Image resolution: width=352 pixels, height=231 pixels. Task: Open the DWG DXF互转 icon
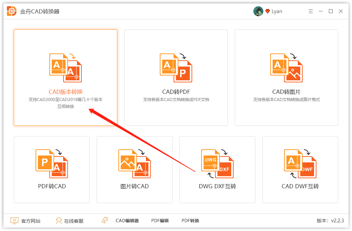click(x=217, y=163)
